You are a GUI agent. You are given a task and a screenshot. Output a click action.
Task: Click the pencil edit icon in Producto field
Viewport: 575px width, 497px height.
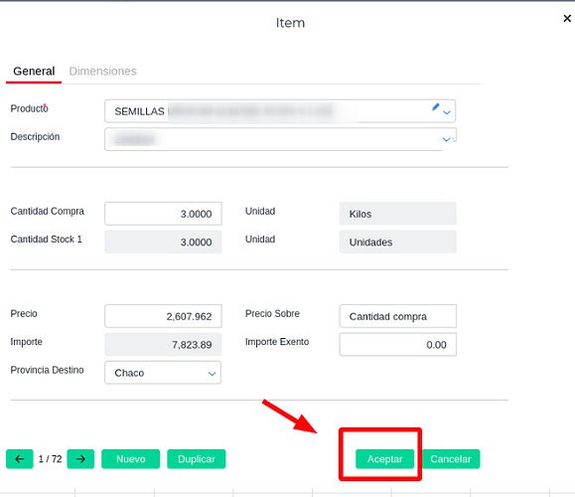(435, 106)
